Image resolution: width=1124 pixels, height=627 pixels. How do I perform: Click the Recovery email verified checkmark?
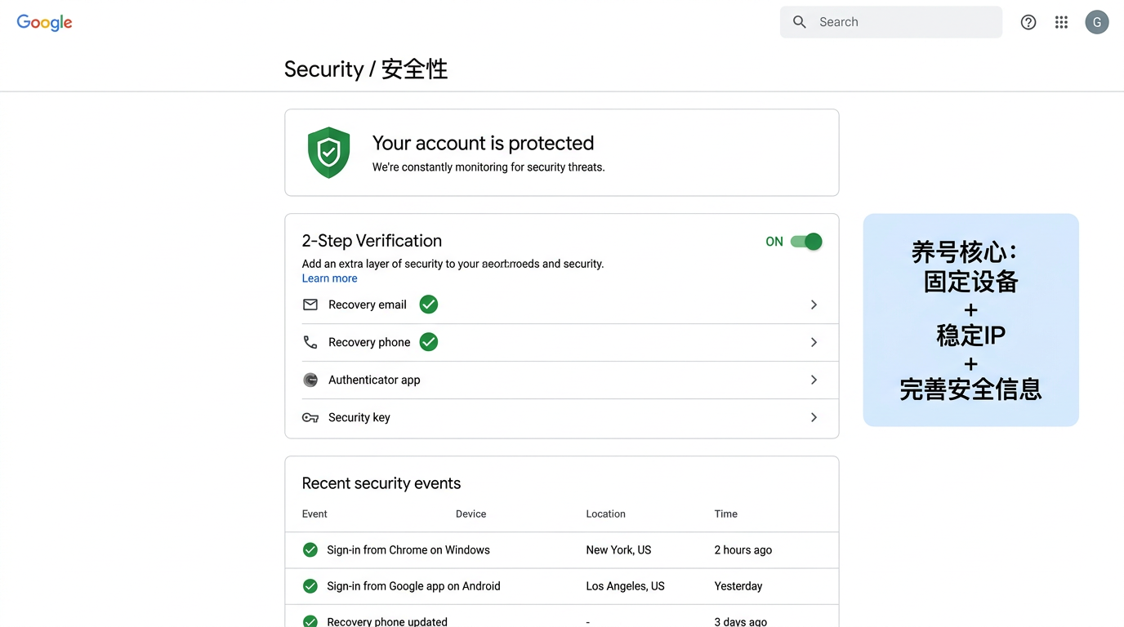coord(428,304)
